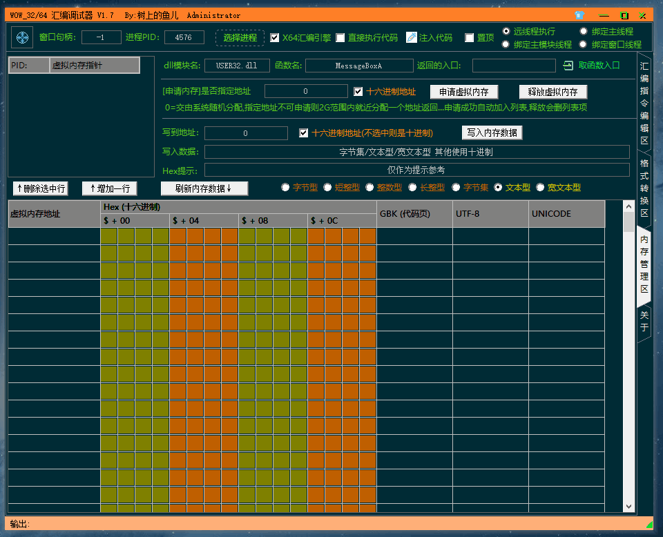Screen dimensions: 663x537
Task: Open the 格式转换区 side tab
Action: click(644, 188)
